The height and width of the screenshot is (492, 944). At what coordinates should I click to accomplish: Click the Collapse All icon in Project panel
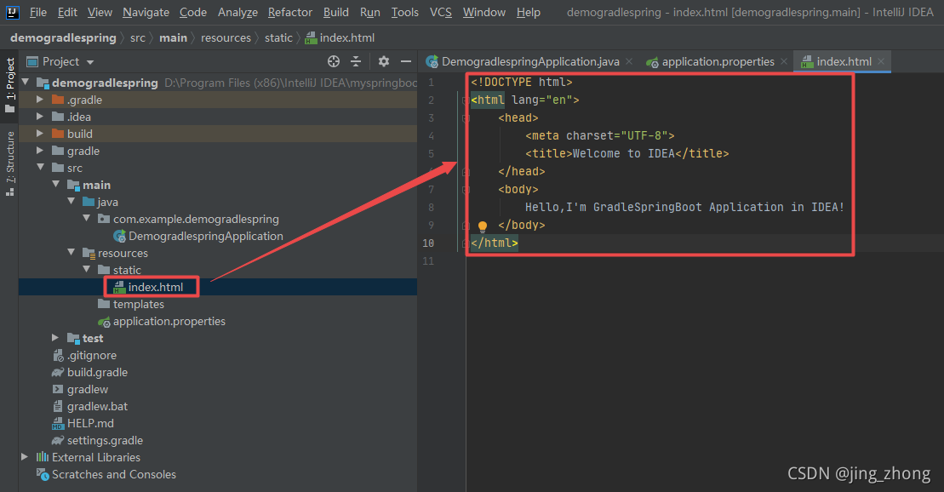click(x=356, y=61)
